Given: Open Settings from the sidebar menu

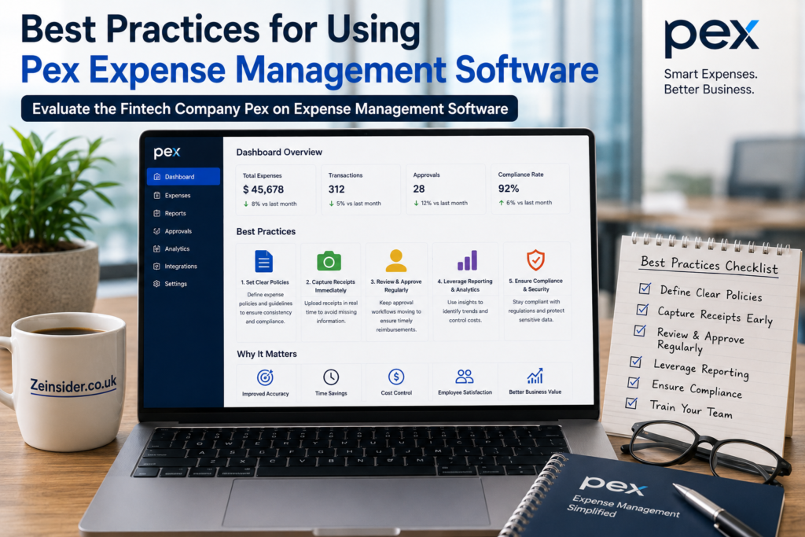Looking at the screenshot, I should pos(183,283).
